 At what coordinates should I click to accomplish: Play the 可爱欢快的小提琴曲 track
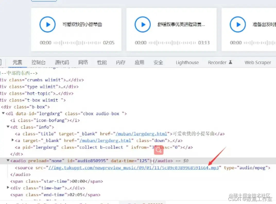click(x=47, y=24)
